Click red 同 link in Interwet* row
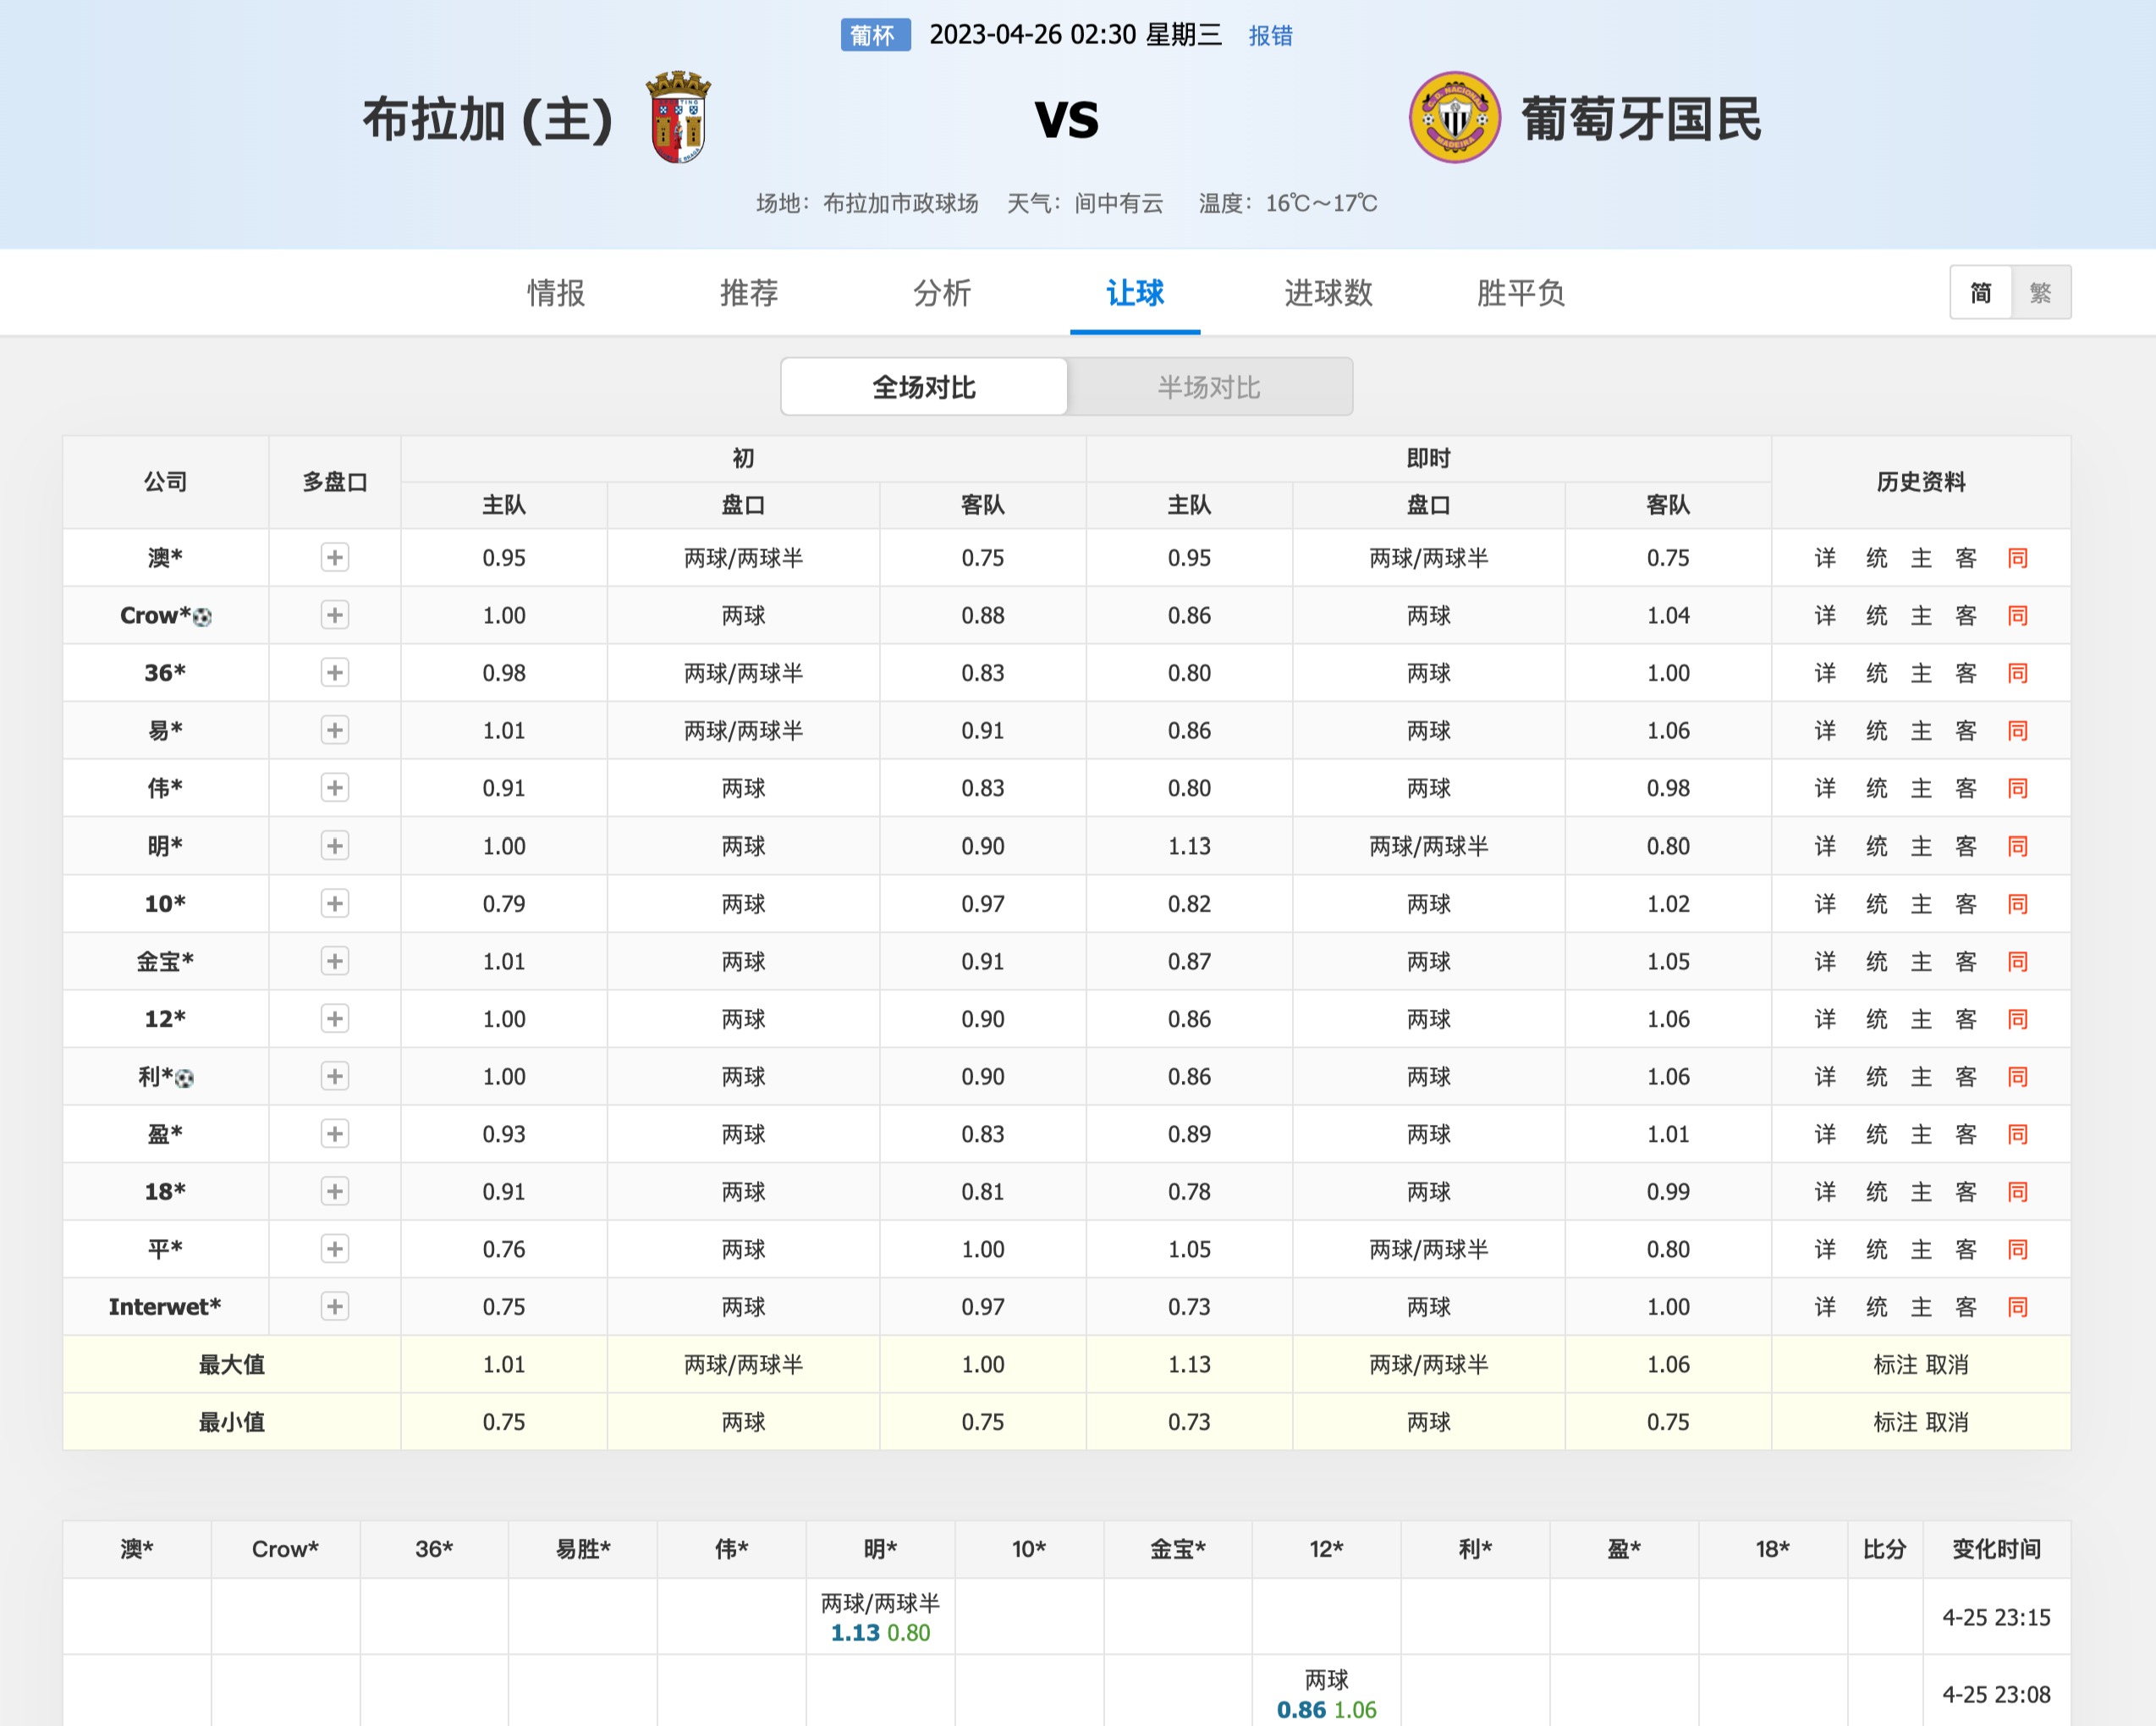 coord(2018,1307)
